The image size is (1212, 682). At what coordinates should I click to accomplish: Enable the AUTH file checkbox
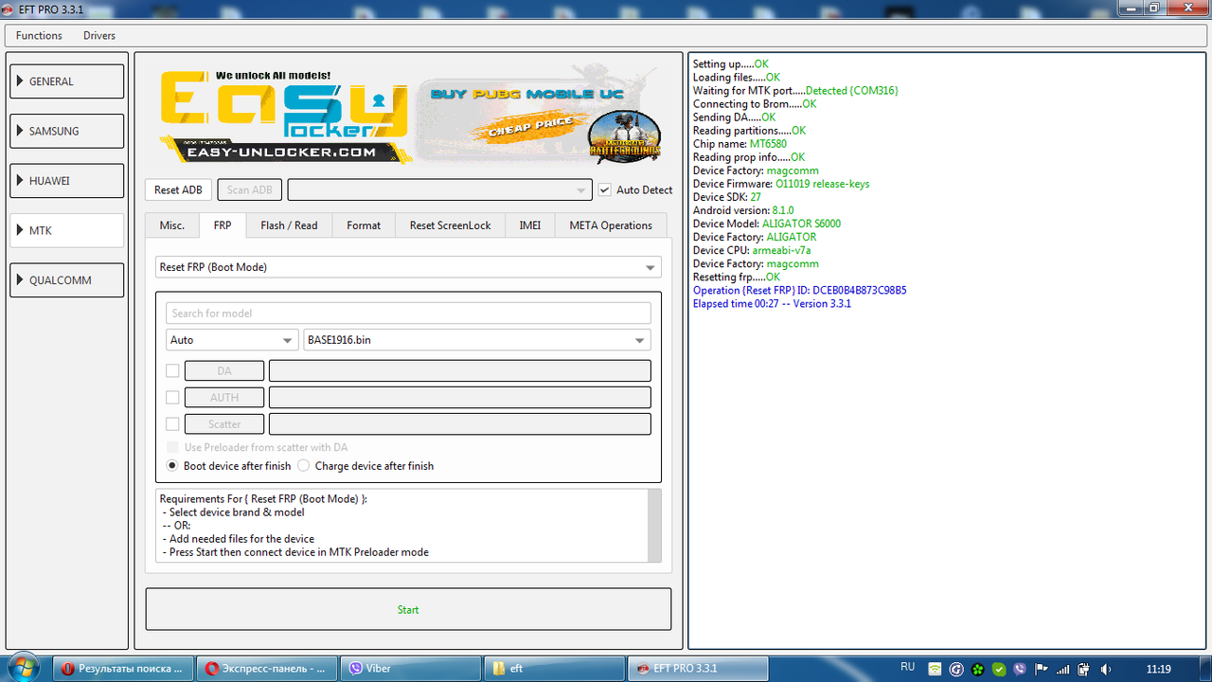point(172,397)
